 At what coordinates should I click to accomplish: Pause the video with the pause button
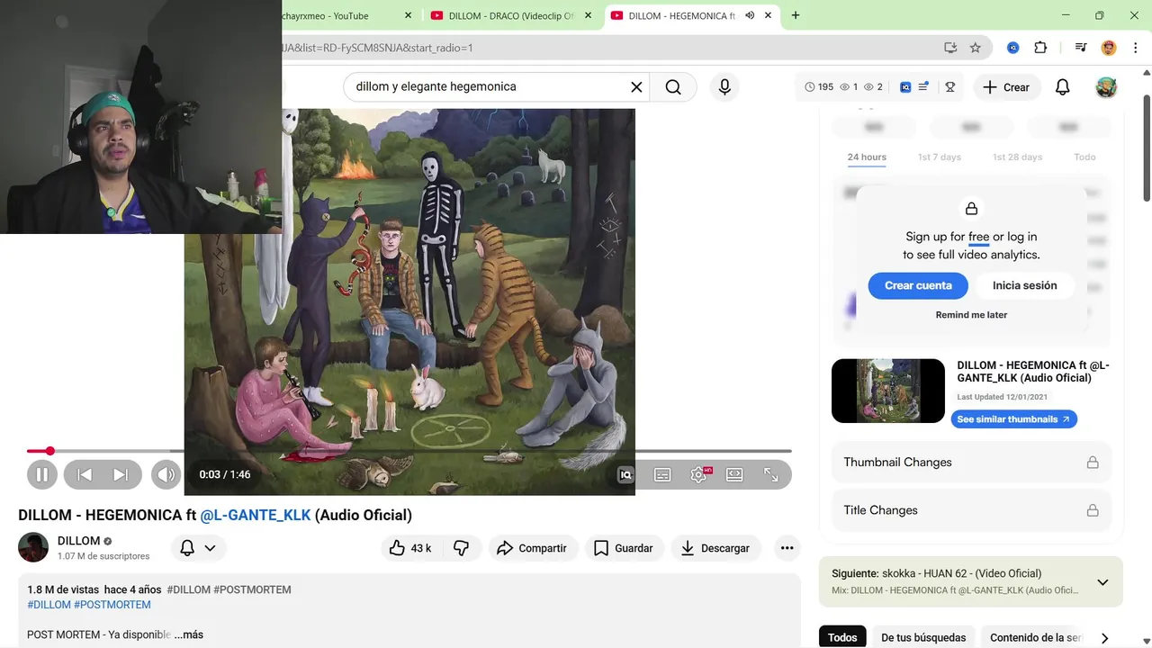click(42, 474)
